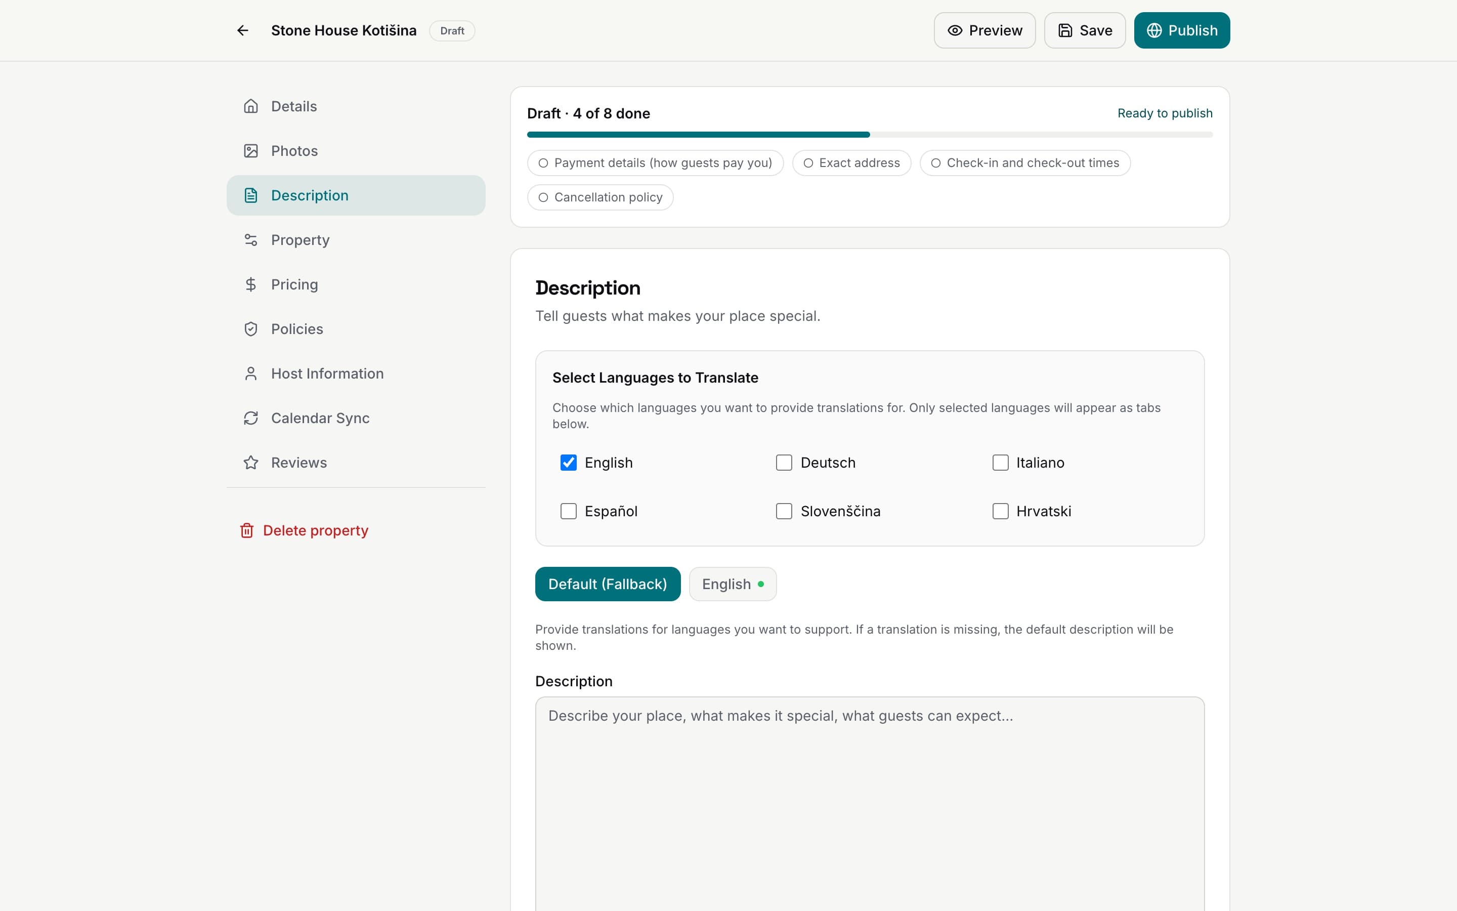The height and width of the screenshot is (911, 1457).
Task: Click the Draft status badge
Action: [x=452, y=31]
